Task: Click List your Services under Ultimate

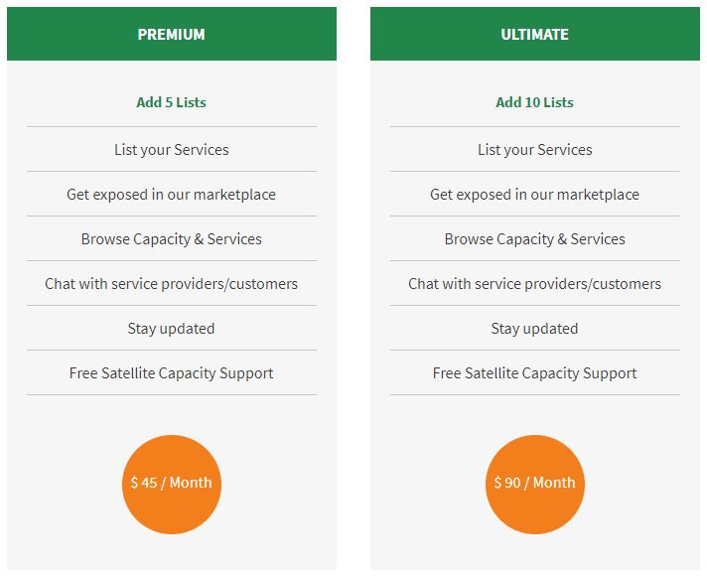Action: (535, 150)
